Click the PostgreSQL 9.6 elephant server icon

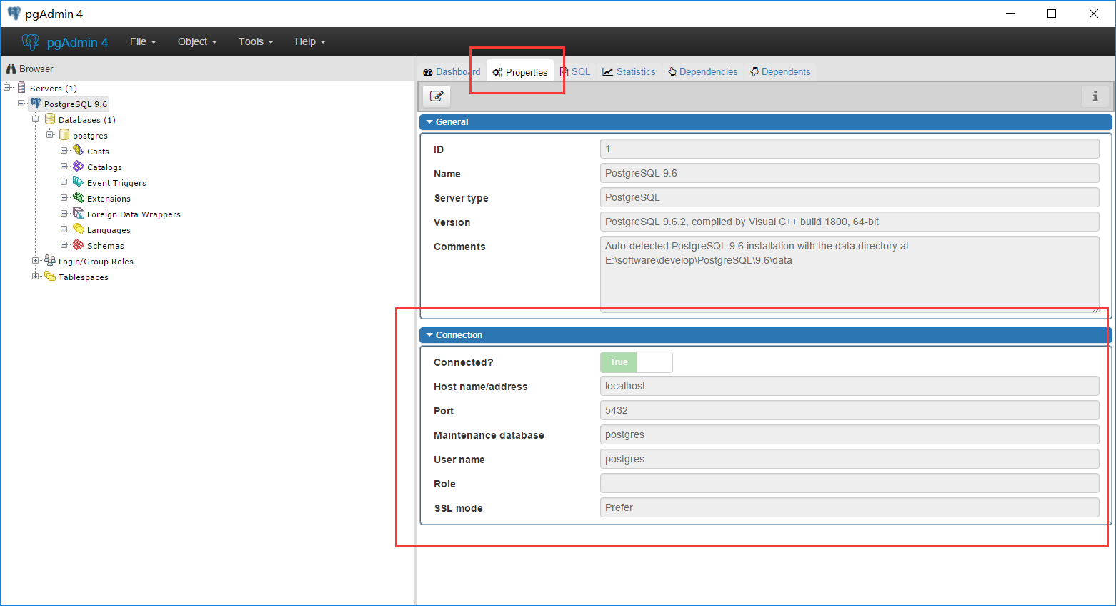pyautogui.click(x=36, y=104)
